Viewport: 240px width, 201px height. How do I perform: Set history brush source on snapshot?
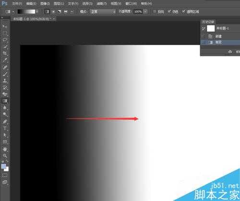[204, 29]
